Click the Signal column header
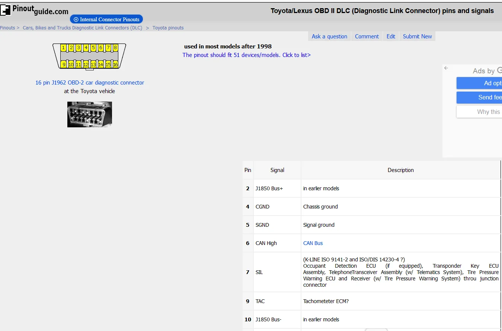This screenshot has height=331, width=502. pos(277,170)
